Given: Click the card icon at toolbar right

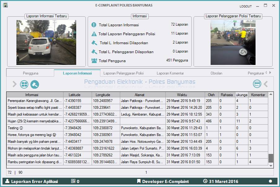Looking at the screenshot, I should [x=257, y=84].
